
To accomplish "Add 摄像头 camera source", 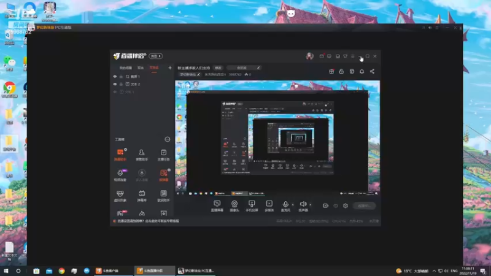I will point(234,206).
